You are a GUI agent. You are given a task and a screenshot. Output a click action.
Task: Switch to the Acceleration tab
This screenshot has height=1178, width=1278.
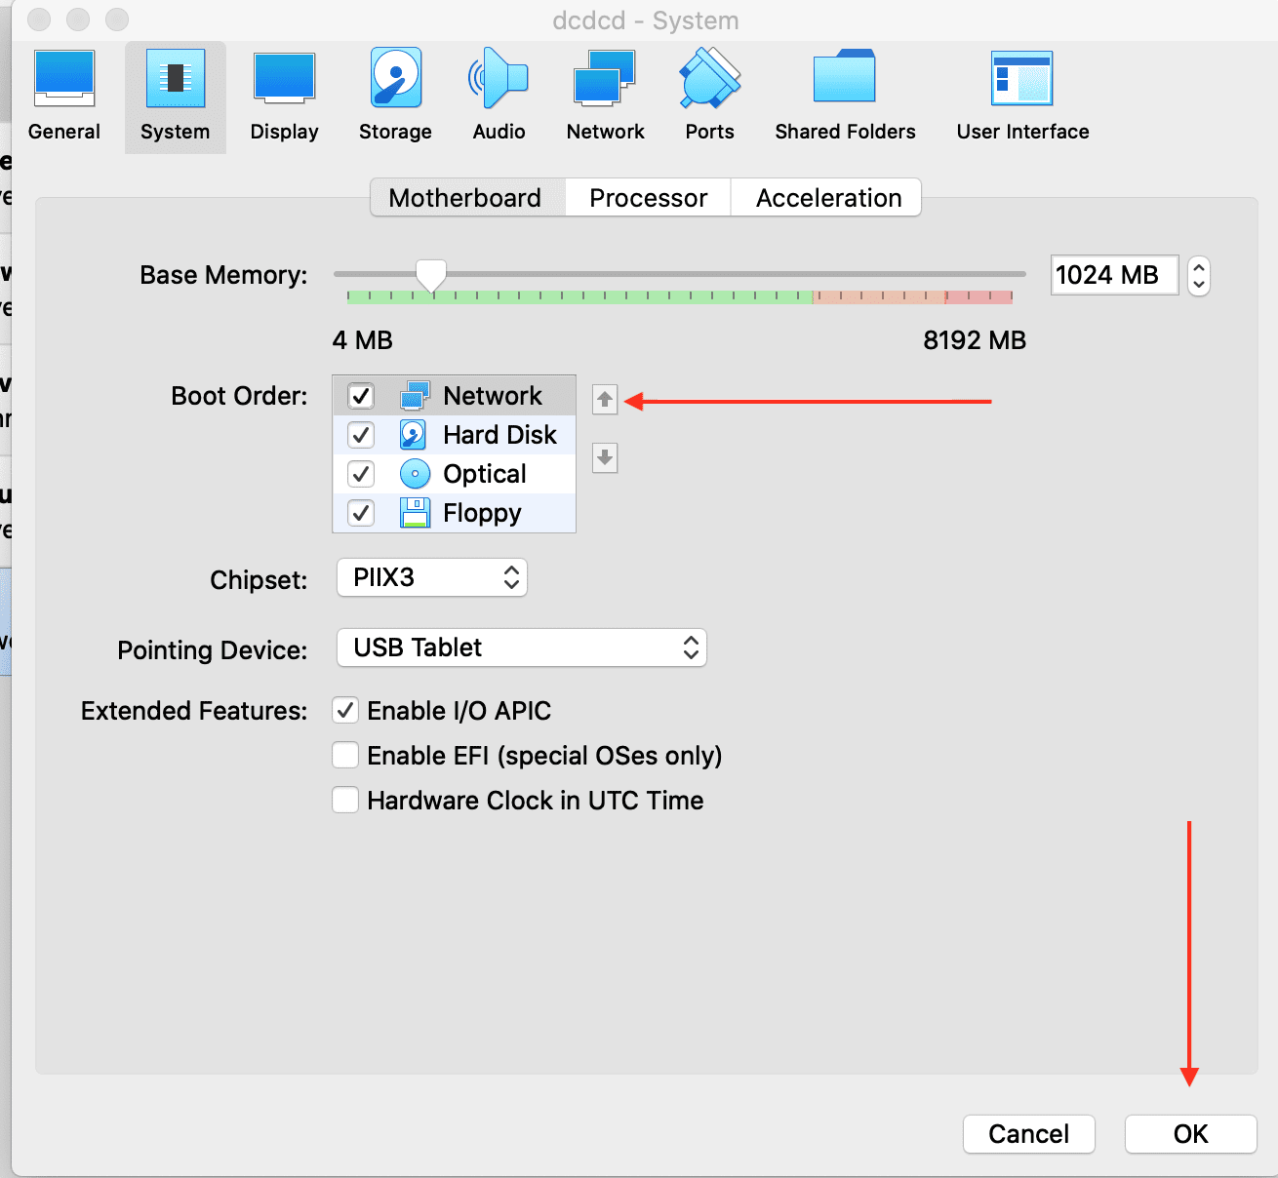[828, 198]
